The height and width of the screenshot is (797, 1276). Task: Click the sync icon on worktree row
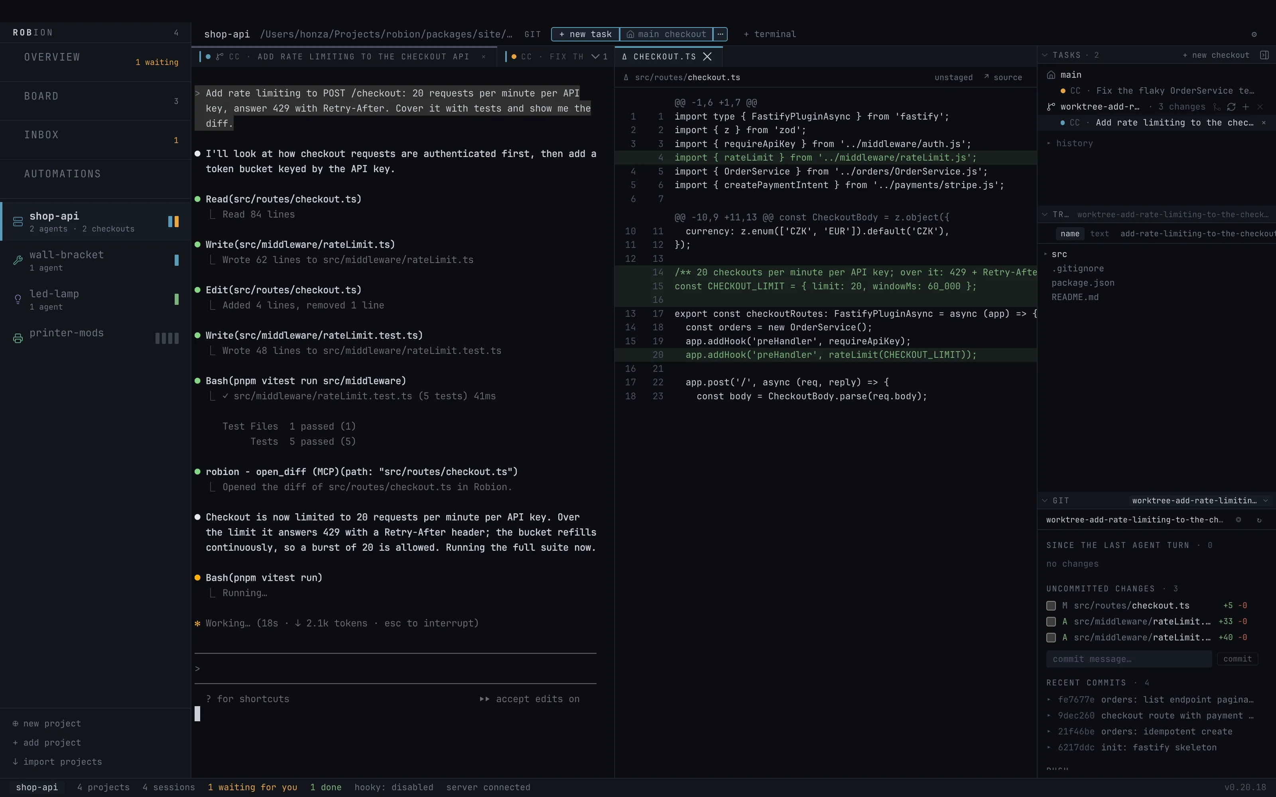(1231, 107)
